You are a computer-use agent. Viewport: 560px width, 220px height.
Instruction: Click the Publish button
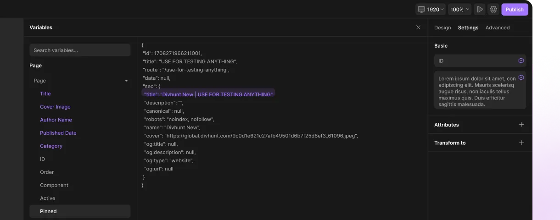click(515, 9)
